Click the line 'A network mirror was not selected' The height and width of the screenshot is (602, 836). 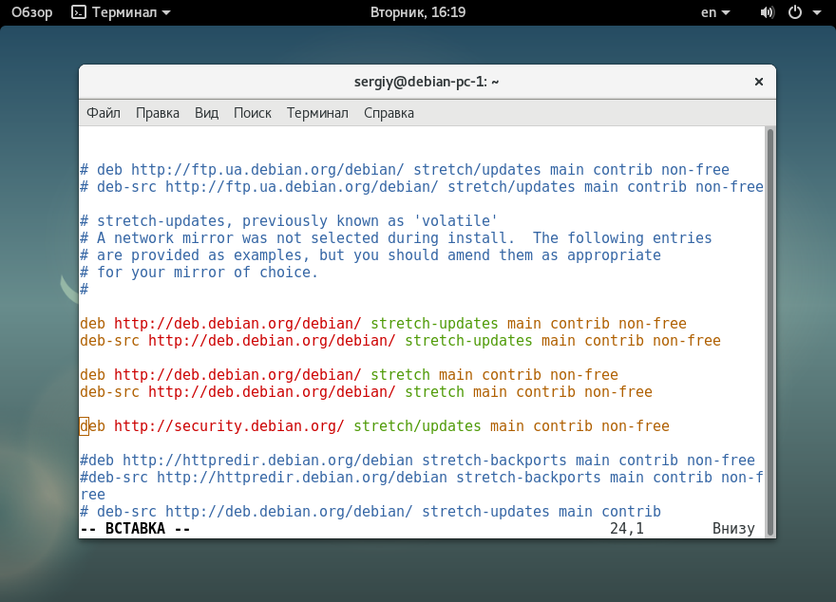click(395, 238)
